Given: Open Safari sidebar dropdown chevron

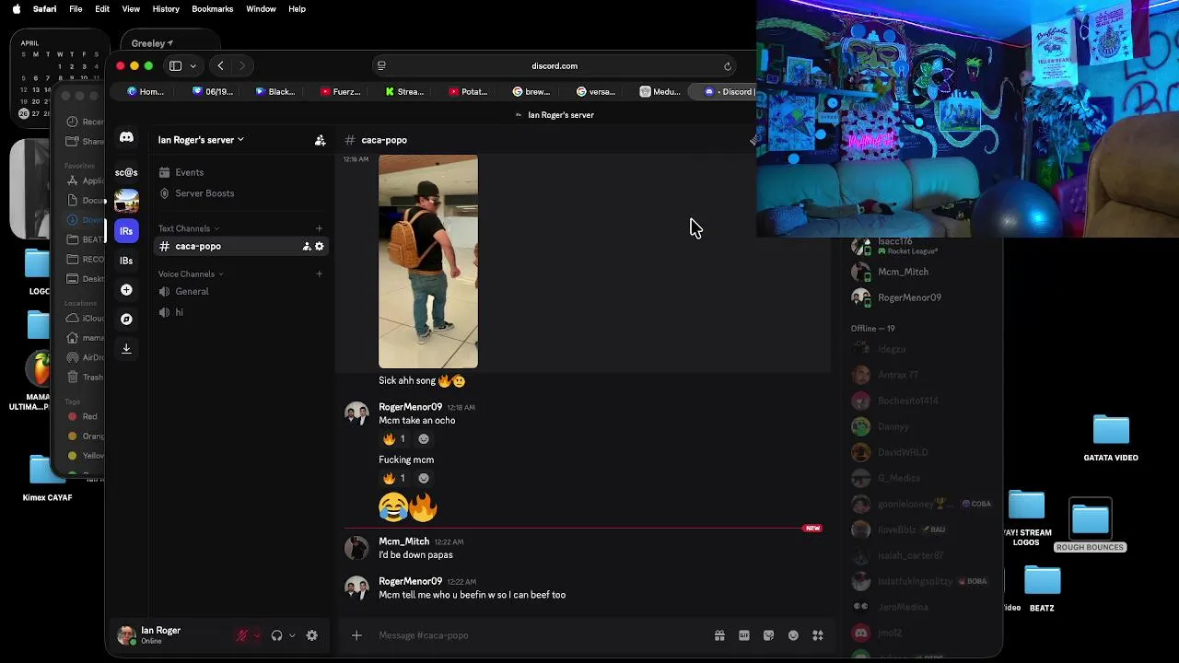Looking at the screenshot, I should 193,66.
